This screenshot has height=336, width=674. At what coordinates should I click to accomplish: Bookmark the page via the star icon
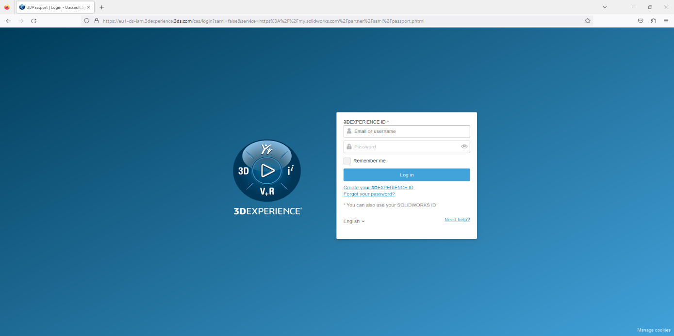[x=588, y=21]
